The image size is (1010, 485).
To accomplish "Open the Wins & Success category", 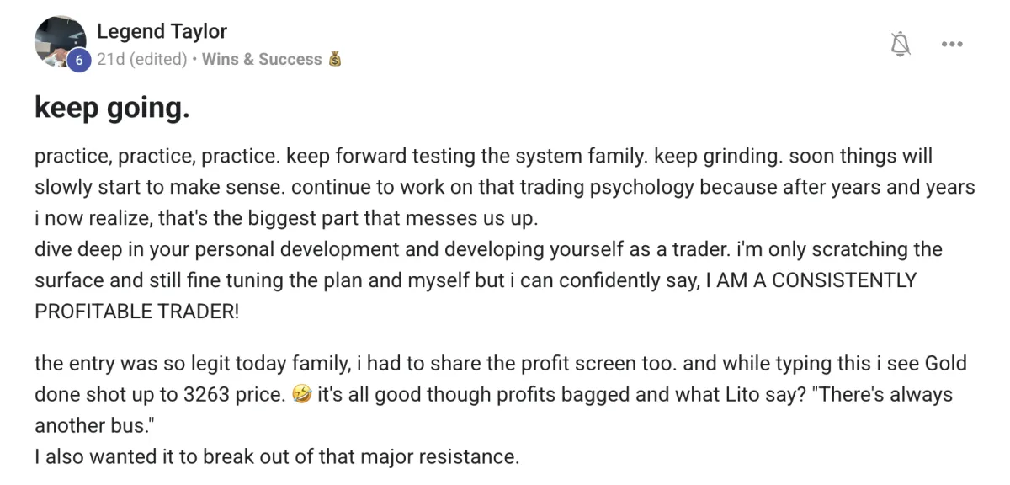I will click(262, 59).
